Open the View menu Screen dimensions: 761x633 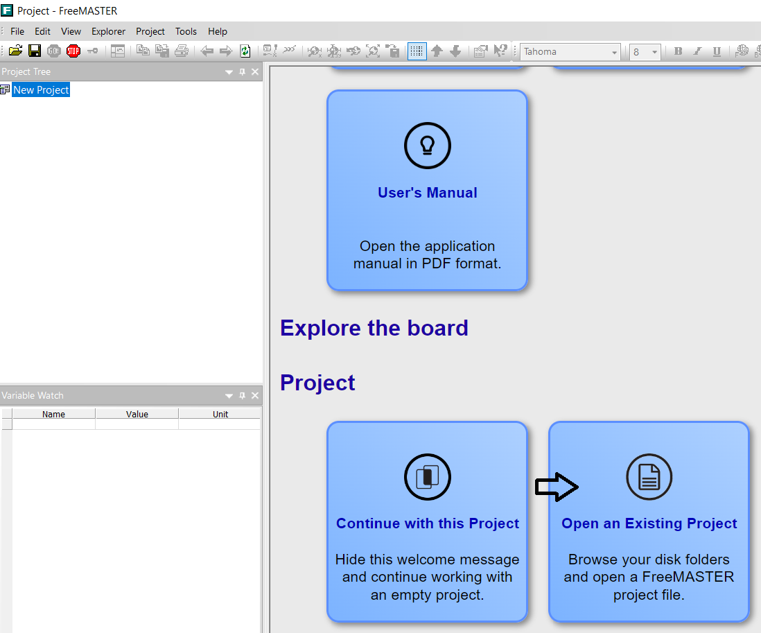click(x=71, y=32)
